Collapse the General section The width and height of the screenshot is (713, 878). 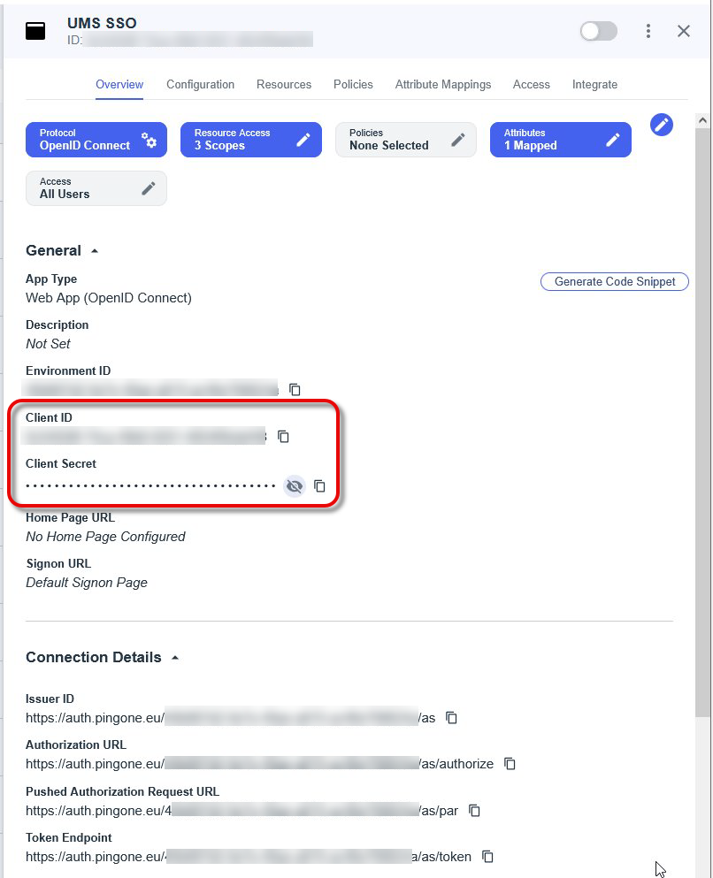click(95, 251)
